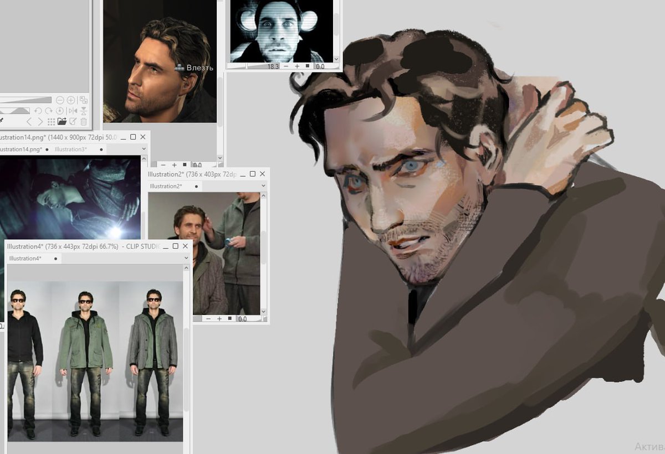The width and height of the screenshot is (665, 454).
Task: Expand the tab list in the Illustration14 window
Action: coord(144,149)
